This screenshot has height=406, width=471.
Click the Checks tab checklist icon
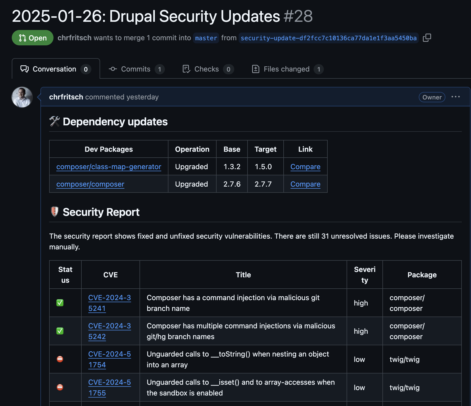coord(186,69)
